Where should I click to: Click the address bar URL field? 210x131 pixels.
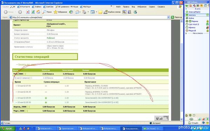tap(88, 17)
